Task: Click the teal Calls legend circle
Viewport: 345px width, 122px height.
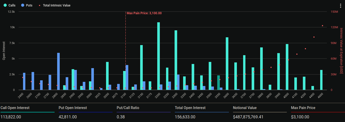Action: point(5,5)
